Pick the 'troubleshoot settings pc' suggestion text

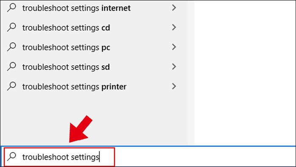pos(66,47)
